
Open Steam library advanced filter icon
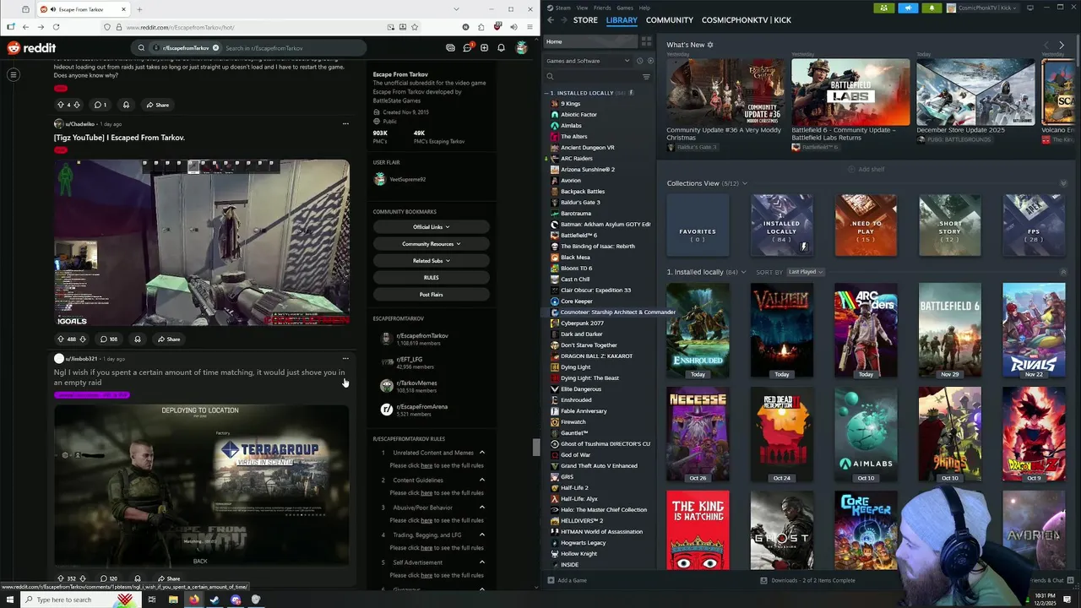(x=646, y=77)
